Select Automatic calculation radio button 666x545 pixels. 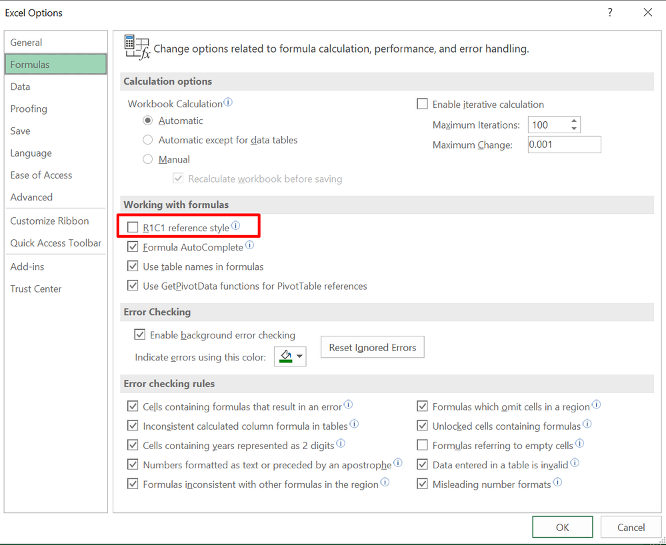(x=148, y=121)
